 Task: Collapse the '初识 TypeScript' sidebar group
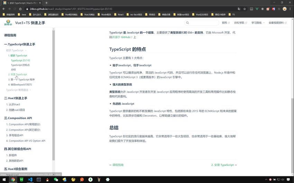click(16, 50)
